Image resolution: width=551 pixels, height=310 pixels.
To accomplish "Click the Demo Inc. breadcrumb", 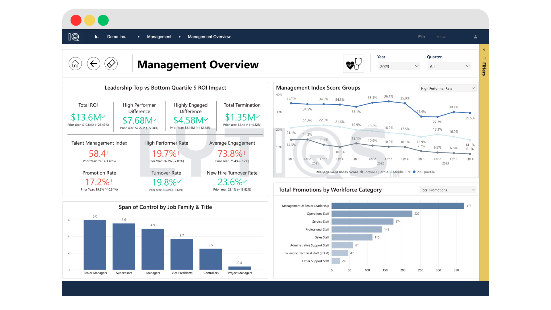I will pyautogui.click(x=117, y=37).
